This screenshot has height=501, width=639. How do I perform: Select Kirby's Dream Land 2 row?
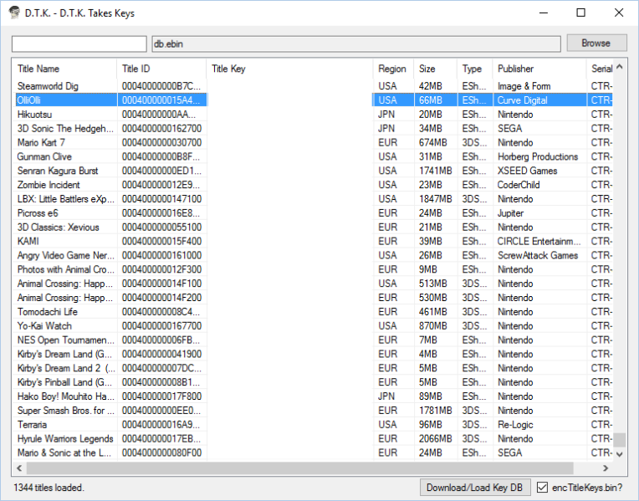pos(313,368)
